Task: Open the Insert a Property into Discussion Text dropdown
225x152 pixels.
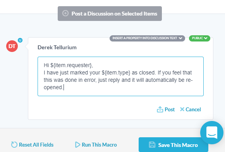Action: click(x=147, y=38)
